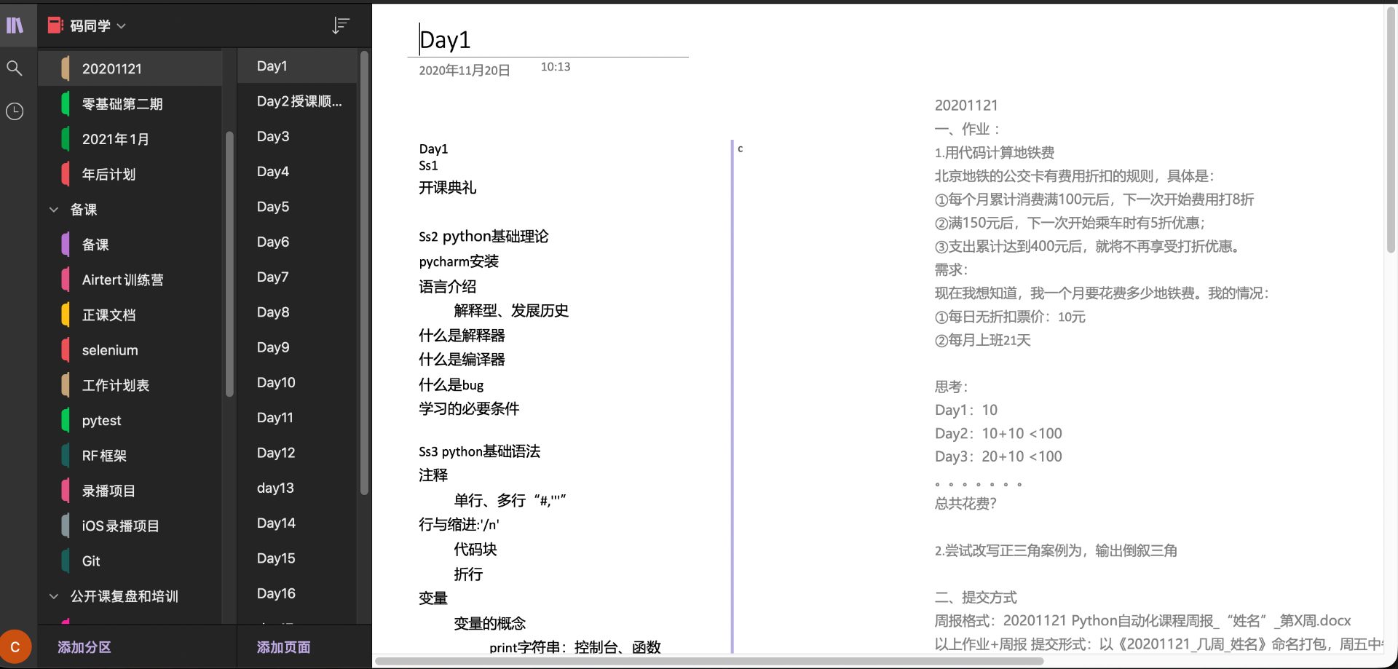Open the 零基础第二期 section
This screenshot has width=1398, height=669.
point(130,104)
